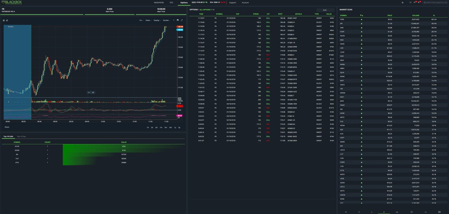Click the fullscreen expand icon above chart
Viewport: 449px width, 214px height.
(3, 20)
